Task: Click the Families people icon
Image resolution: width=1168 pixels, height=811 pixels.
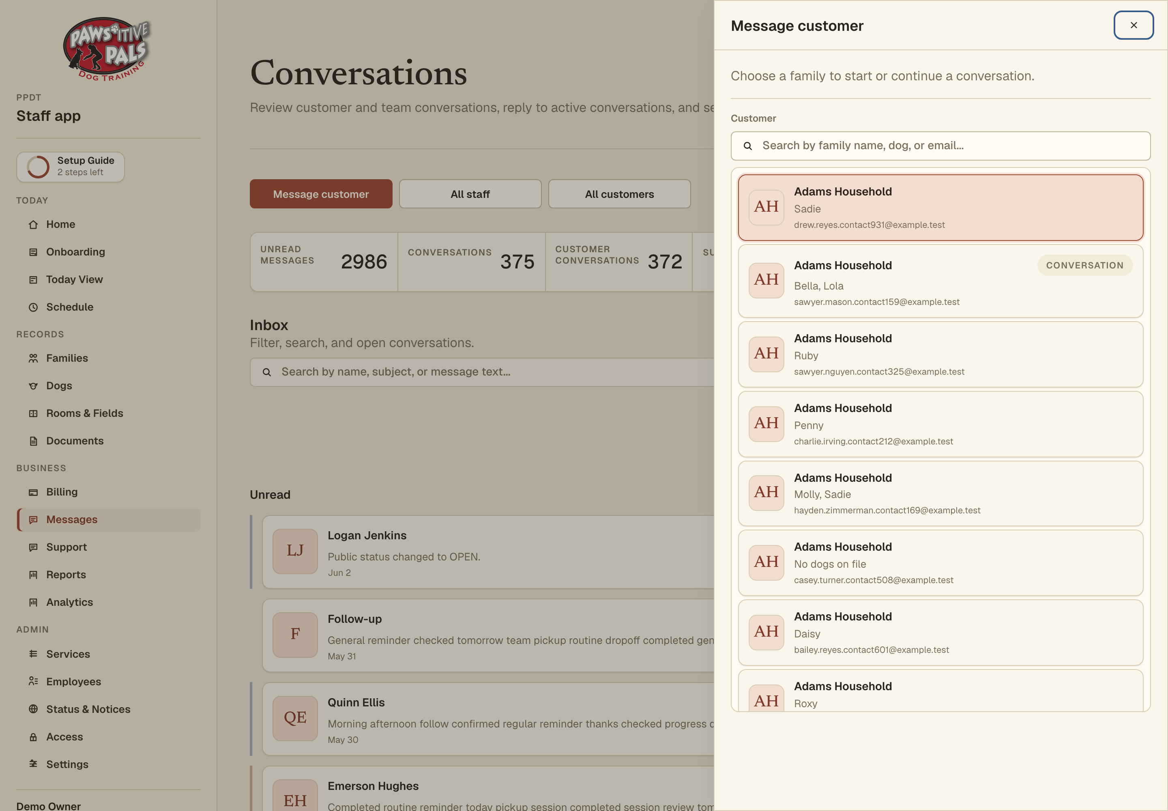Action: (x=33, y=358)
